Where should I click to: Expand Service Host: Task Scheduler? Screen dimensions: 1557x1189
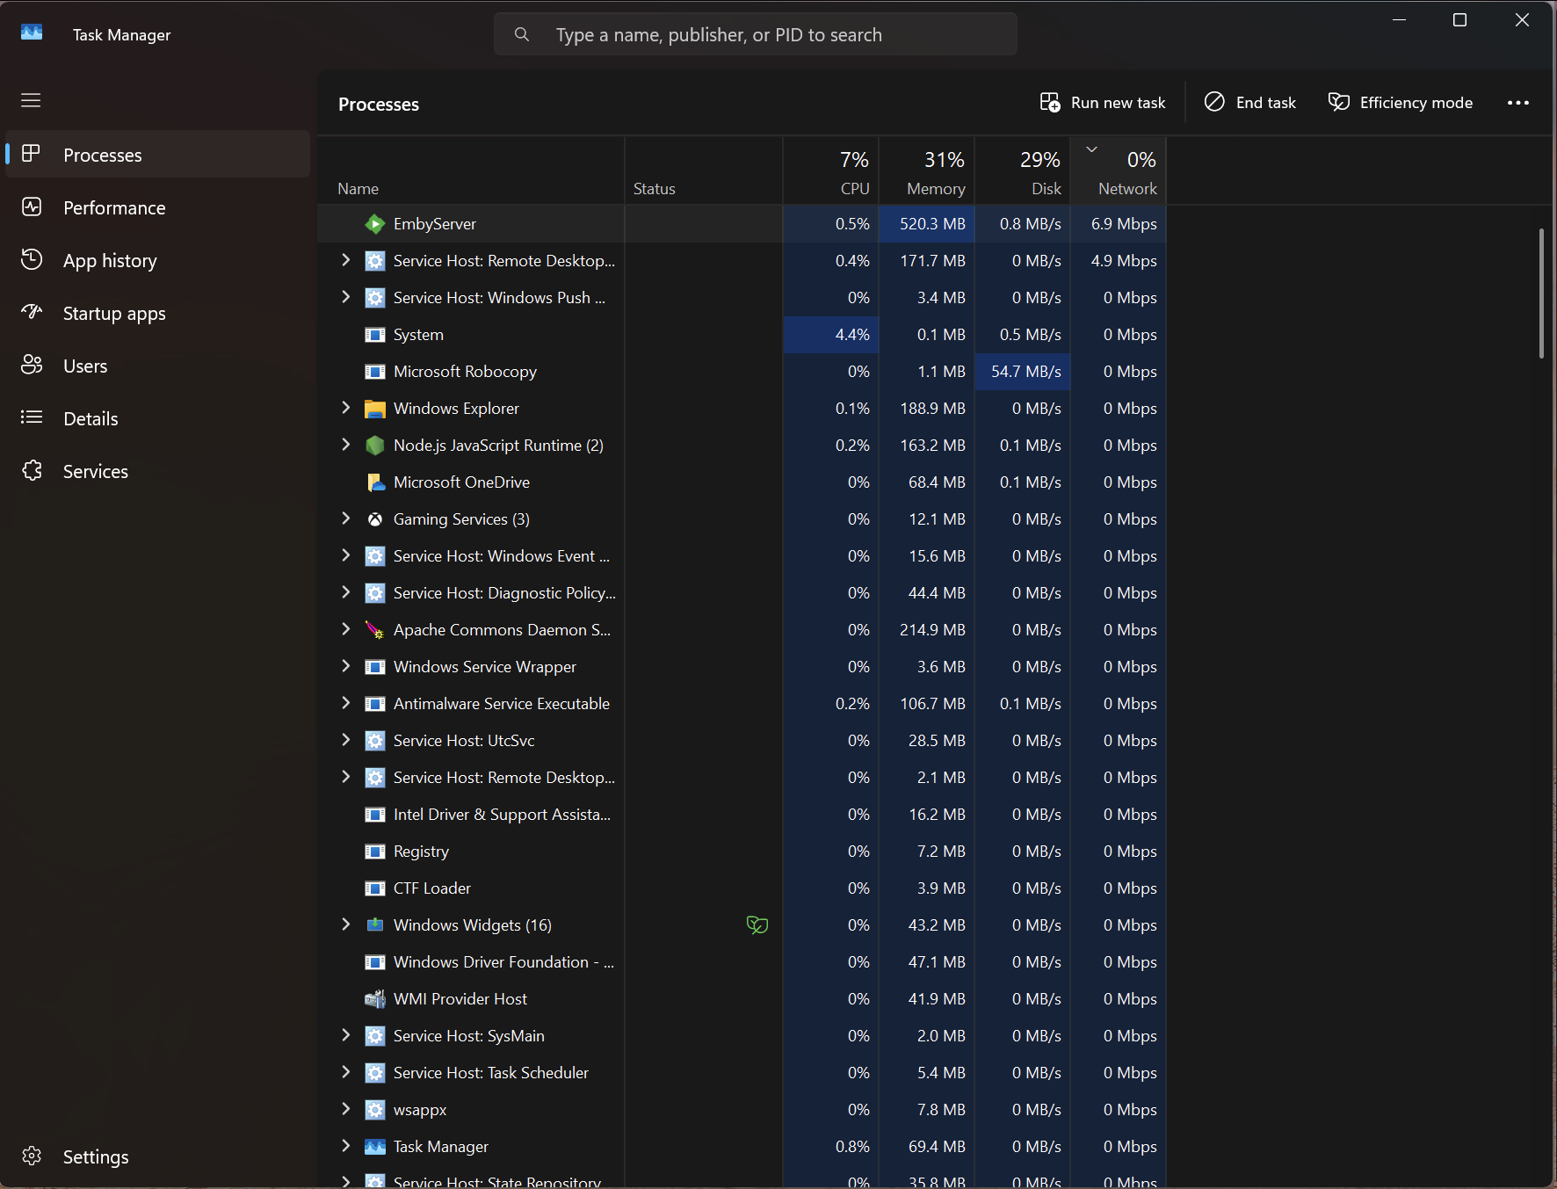pyautogui.click(x=345, y=1072)
